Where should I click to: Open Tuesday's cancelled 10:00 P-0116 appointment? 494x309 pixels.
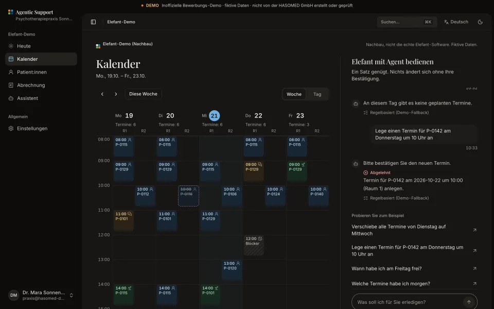pyautogui.click(x=188, y=196)
